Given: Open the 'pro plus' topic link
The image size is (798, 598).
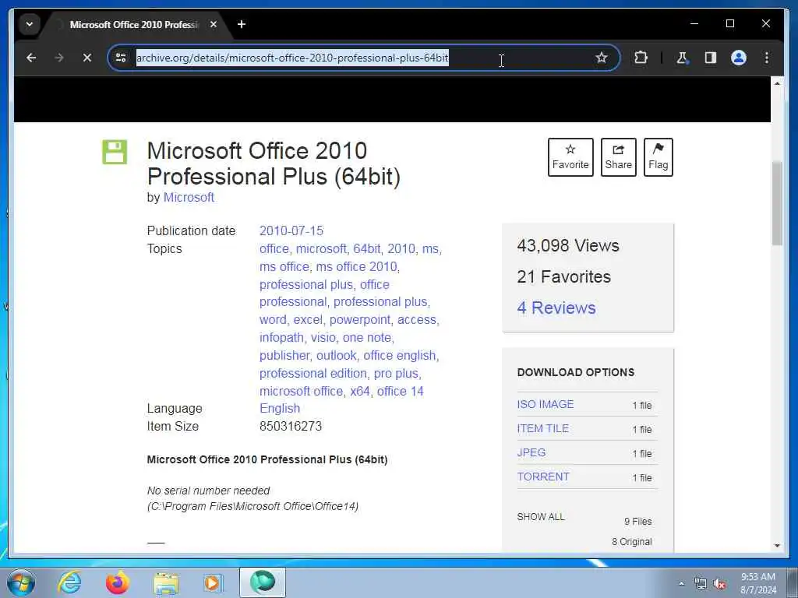Looking at the screenshot, I should (x=396, y=373).
